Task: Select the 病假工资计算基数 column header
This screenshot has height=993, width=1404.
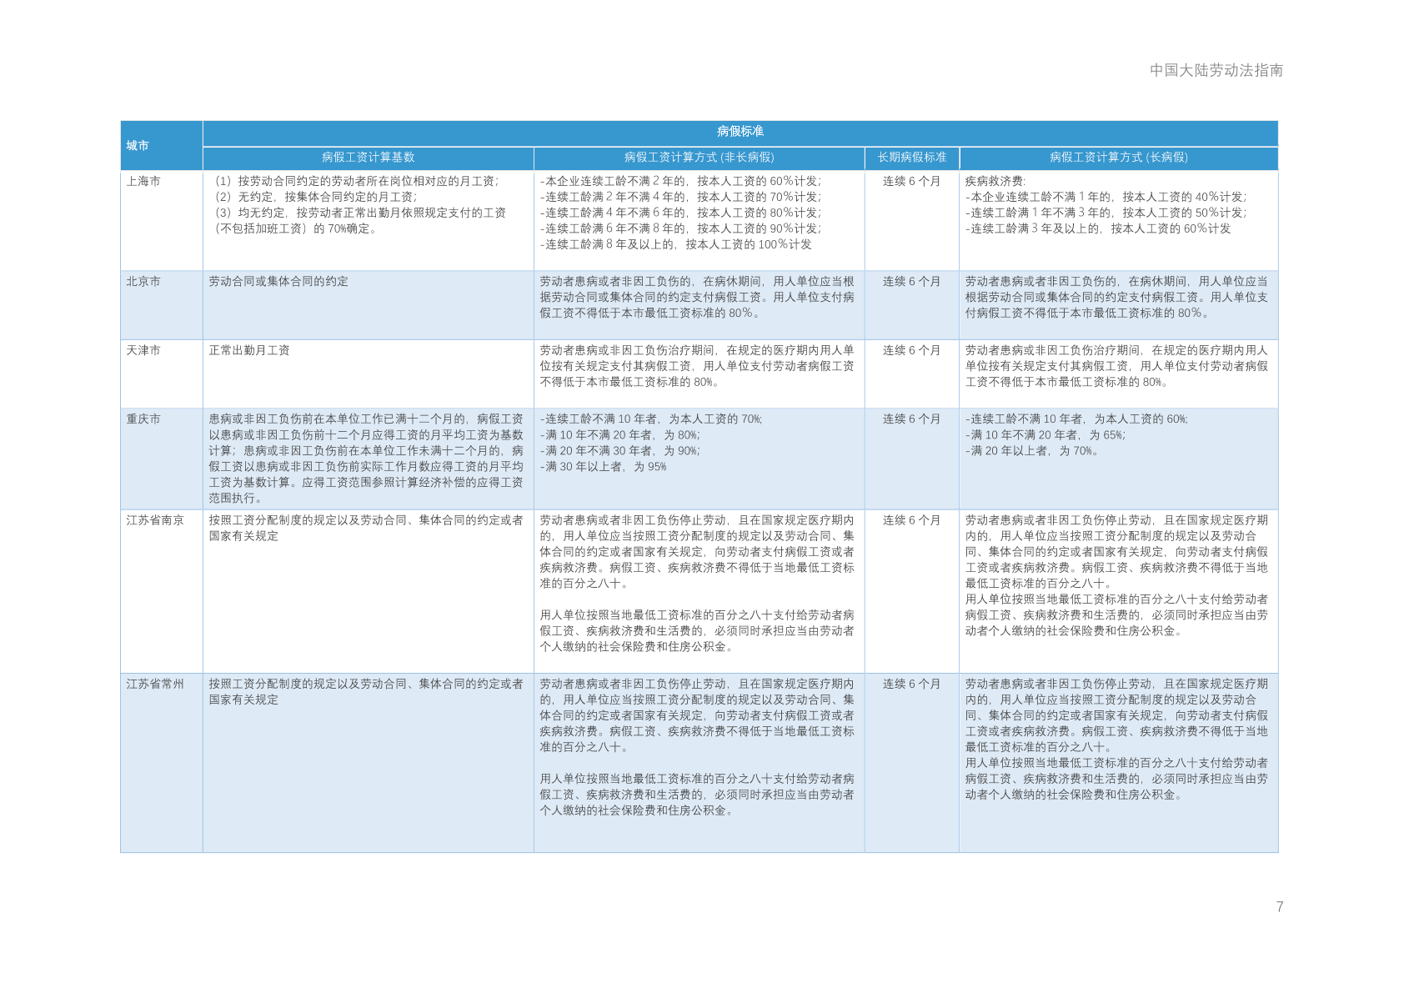Action: pyautogui.click(x=368, y=158)
